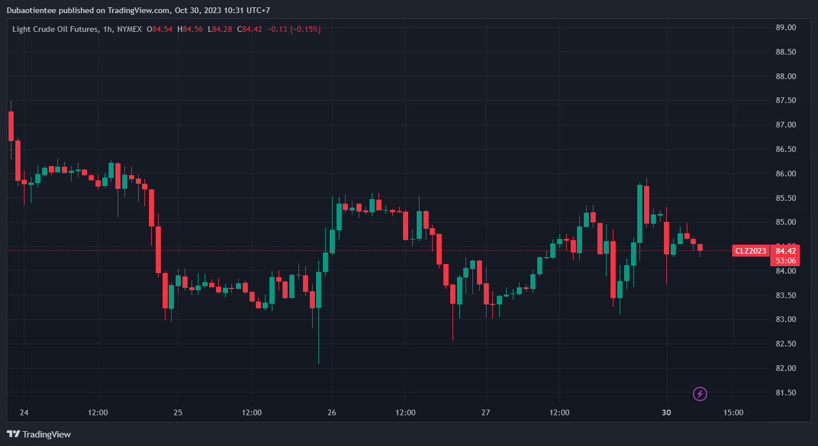This screenshot has height=446, width=818.
Task: Click the date label 24 on the time axis
Action: [x=24, y=412]
